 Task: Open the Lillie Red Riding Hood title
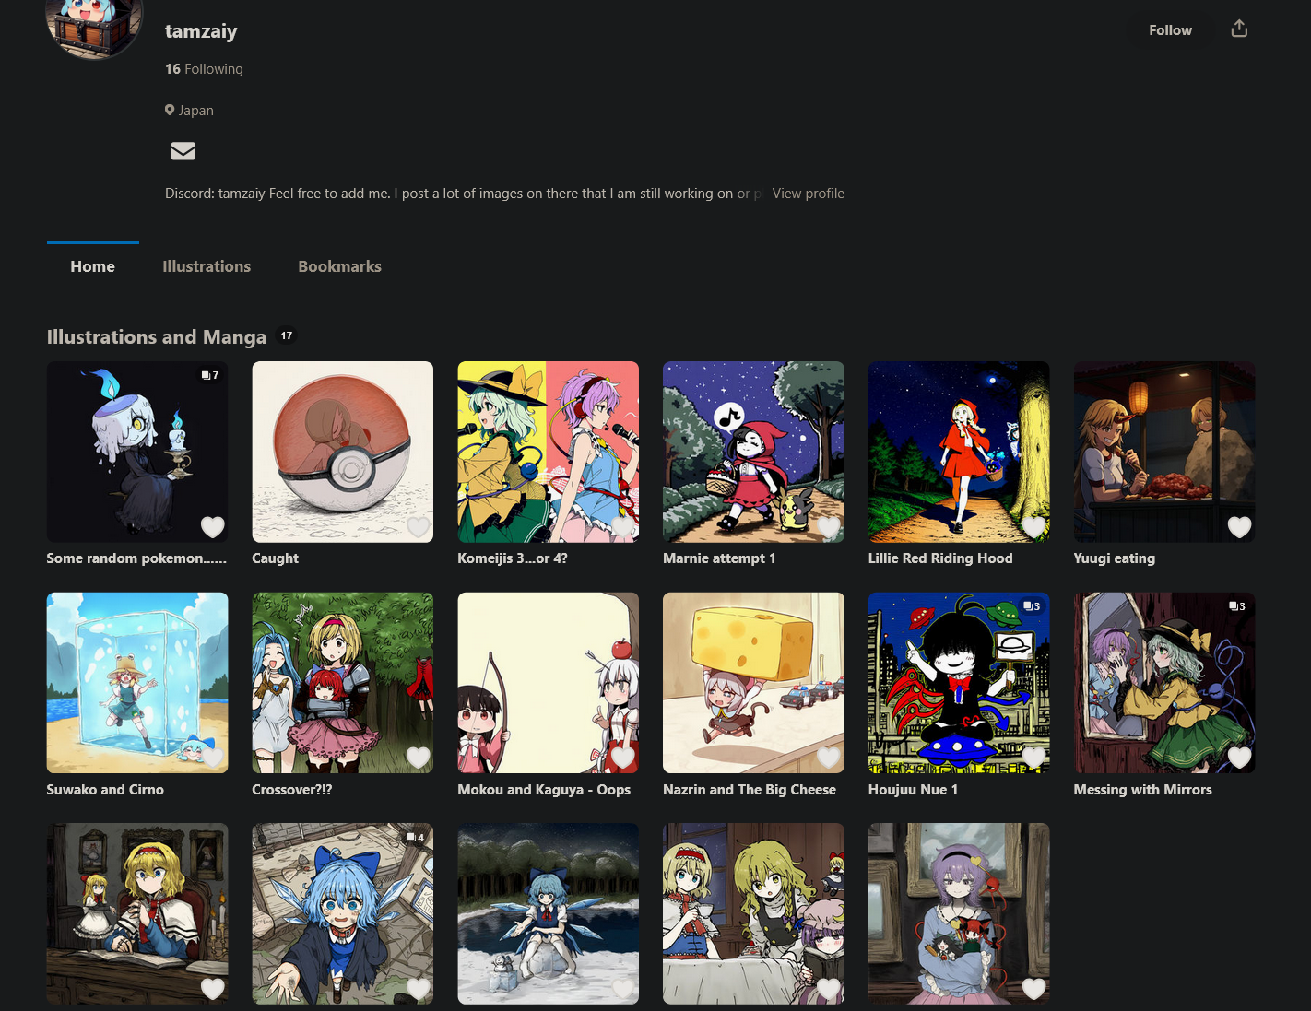pos(940,558)
